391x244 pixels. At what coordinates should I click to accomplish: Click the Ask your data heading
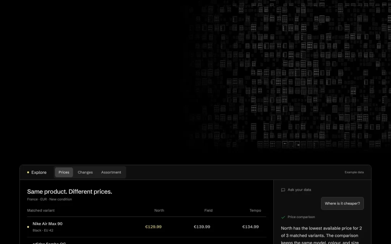coord(299,190)
